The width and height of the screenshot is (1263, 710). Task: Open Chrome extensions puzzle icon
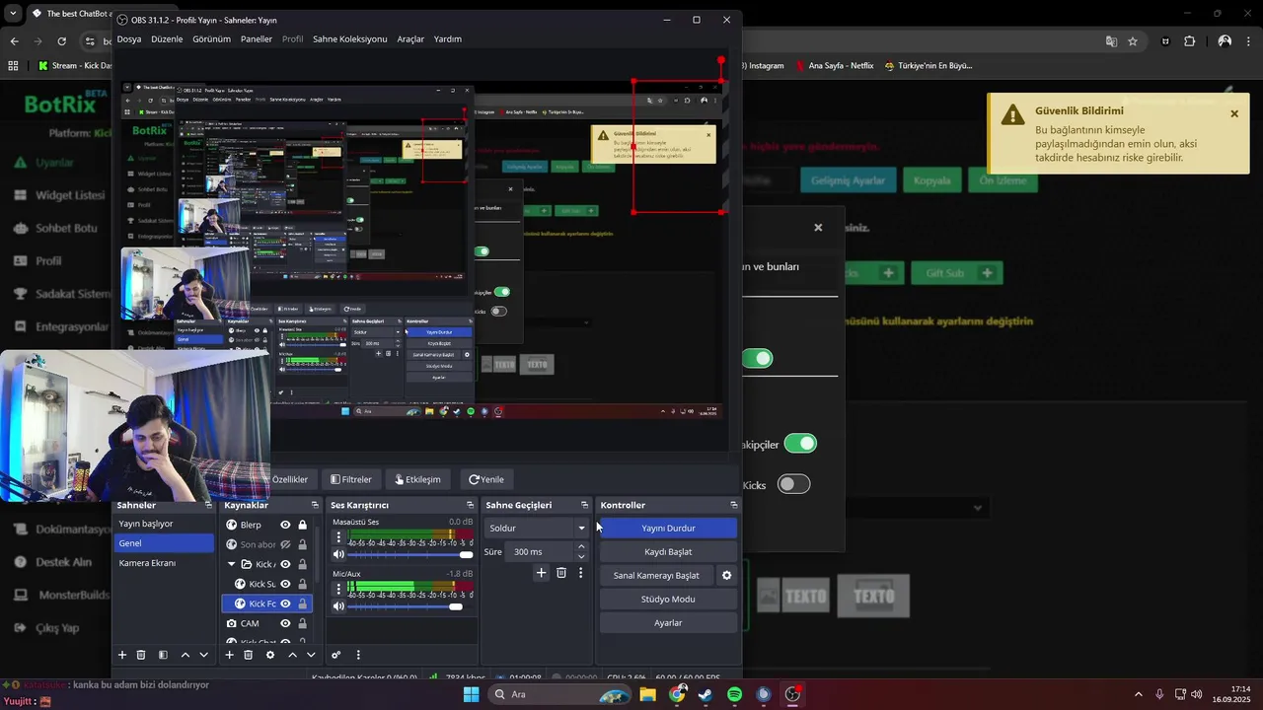coord(1189,41)
